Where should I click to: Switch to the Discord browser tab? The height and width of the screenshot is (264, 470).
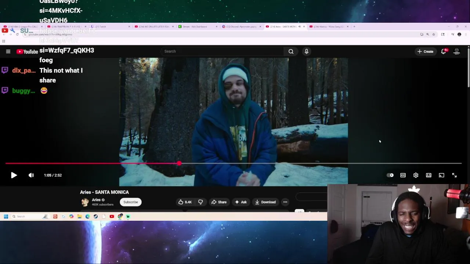241,26
